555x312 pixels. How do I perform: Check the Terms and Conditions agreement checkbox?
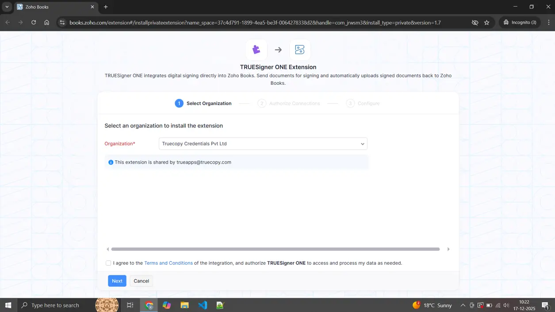[x=108, y=263]
